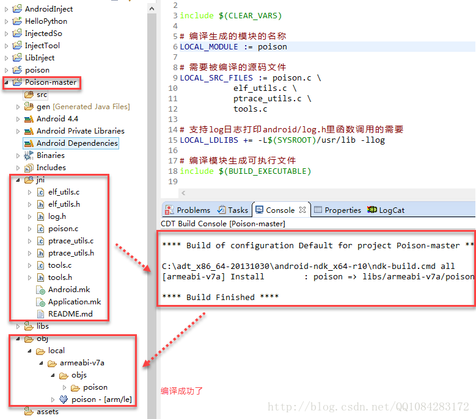476x419 pixels.
Task: Click the log.h header file icon
Action: (41, 217)
